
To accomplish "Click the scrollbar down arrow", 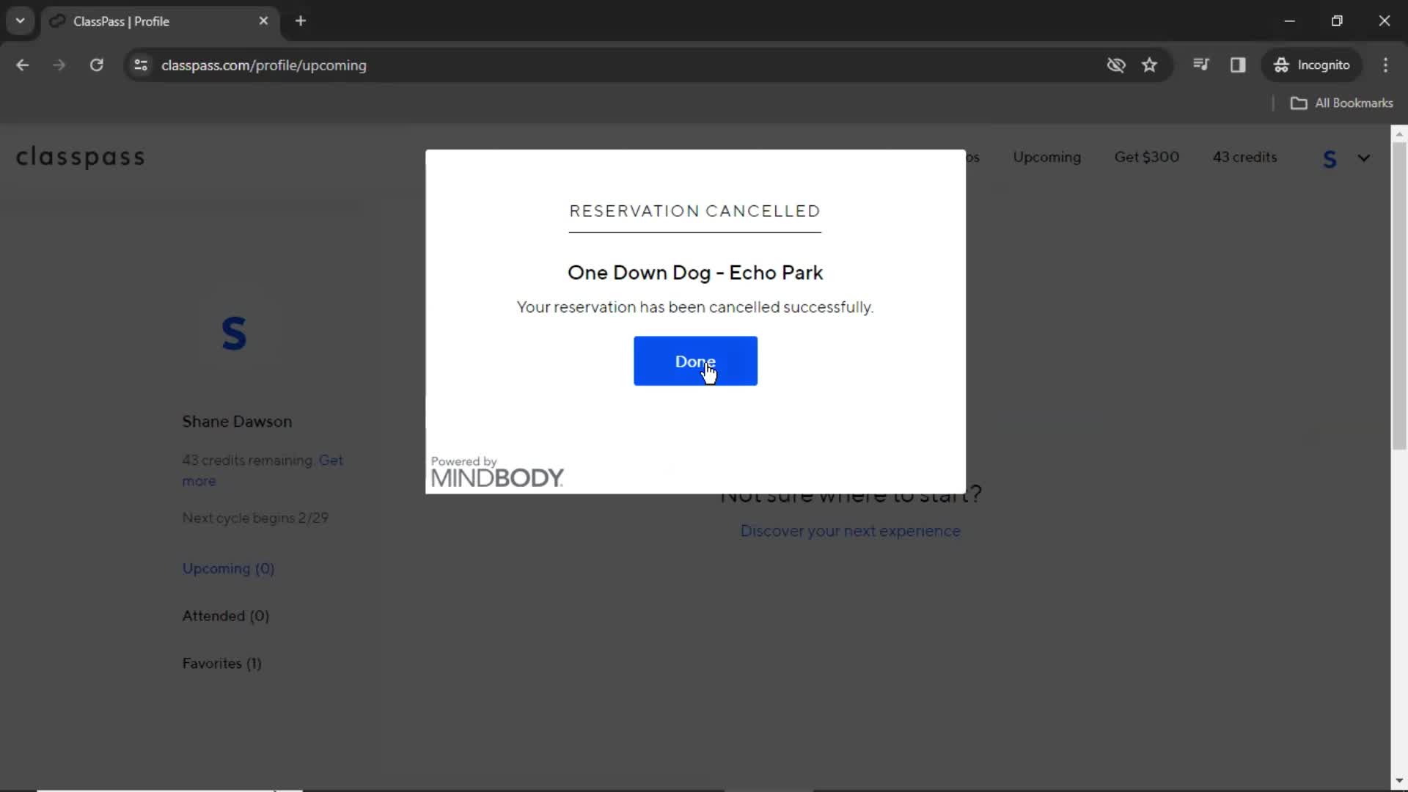I will pyautogui.click(x=1399, y=781).
